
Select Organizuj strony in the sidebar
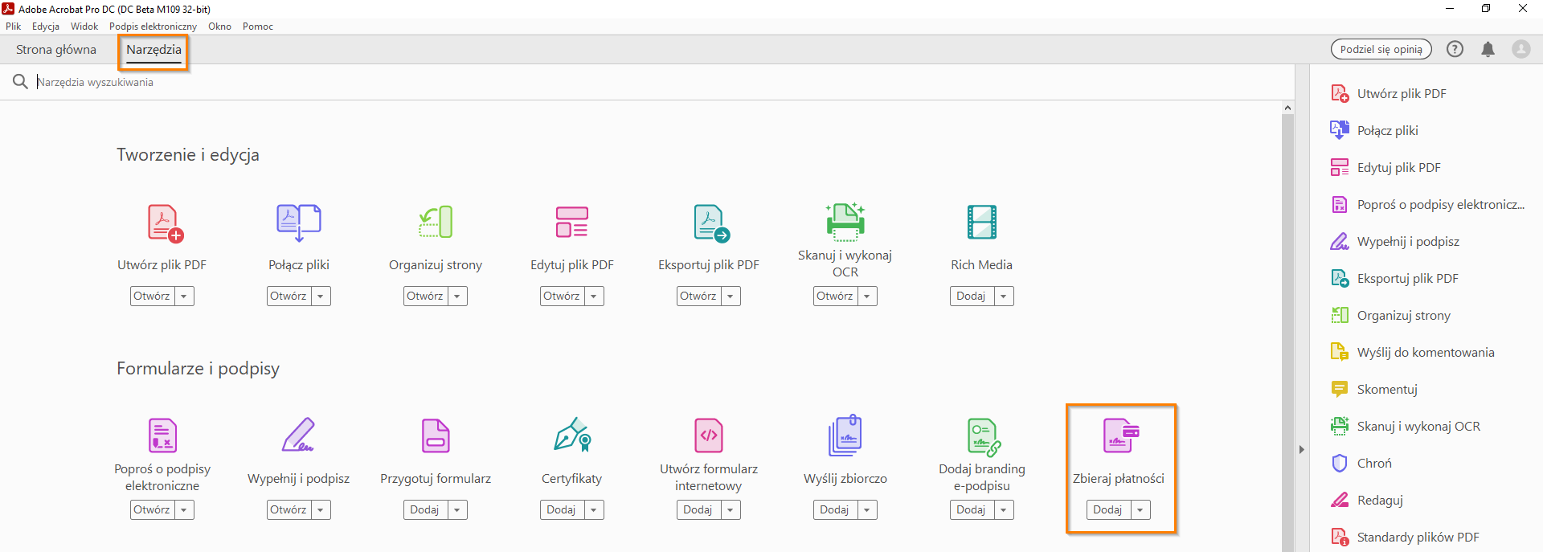1390,315
